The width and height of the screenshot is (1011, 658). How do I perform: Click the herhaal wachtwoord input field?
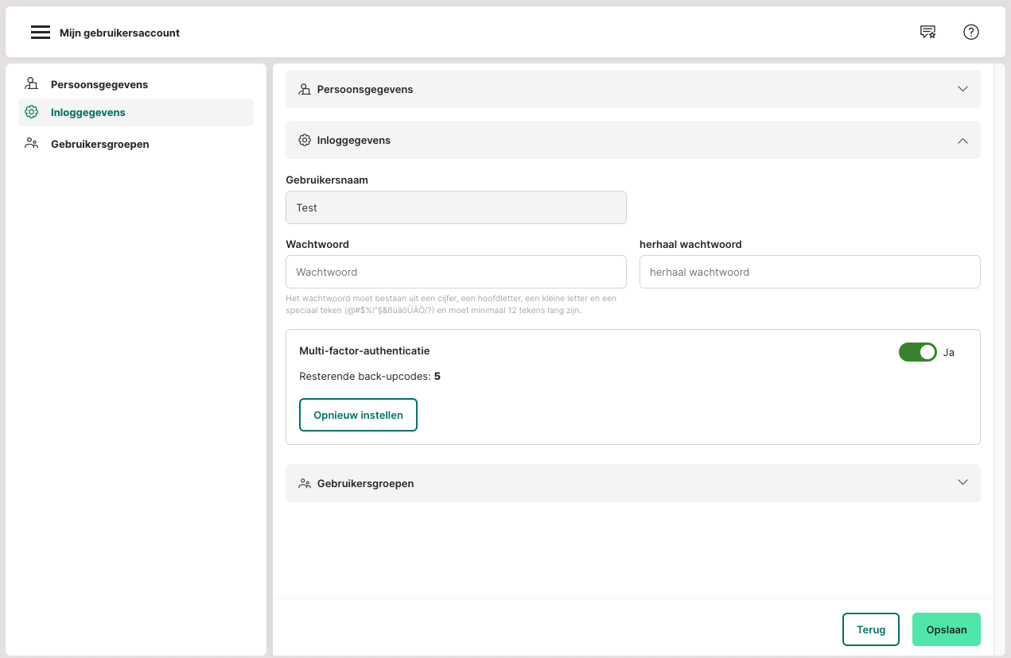tap(809, 272)
